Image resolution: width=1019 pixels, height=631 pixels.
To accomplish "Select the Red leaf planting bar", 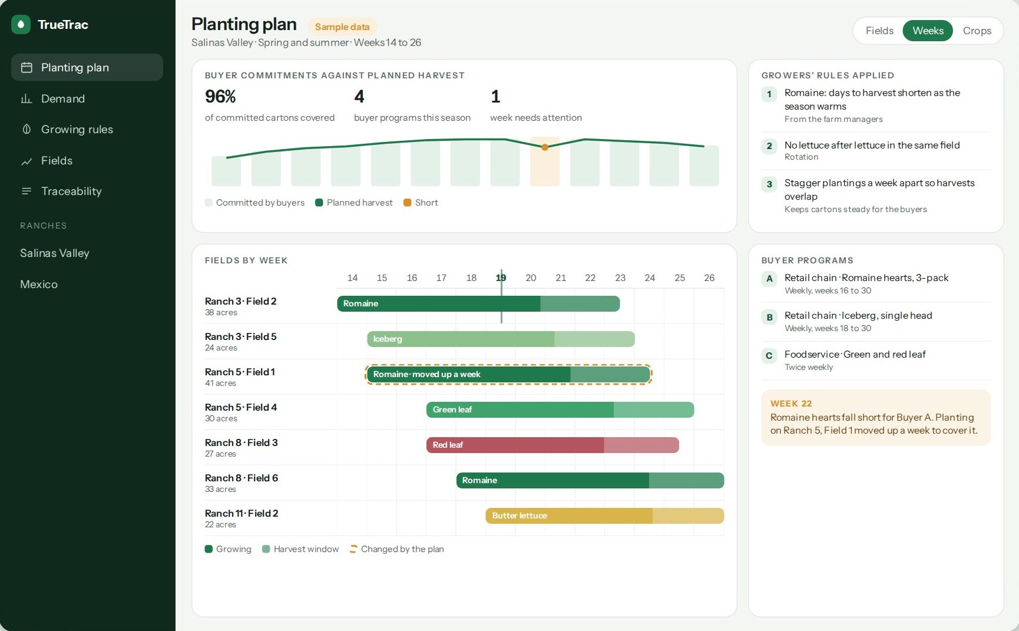I will (552, 445).
